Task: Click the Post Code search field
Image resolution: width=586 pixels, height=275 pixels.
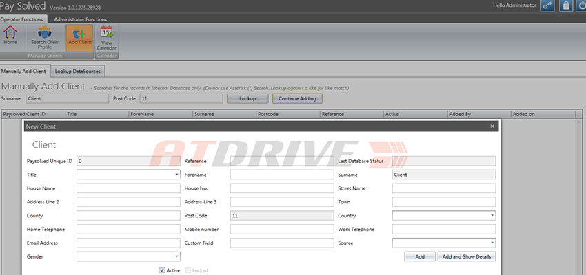Action: [x=181, y=99]
